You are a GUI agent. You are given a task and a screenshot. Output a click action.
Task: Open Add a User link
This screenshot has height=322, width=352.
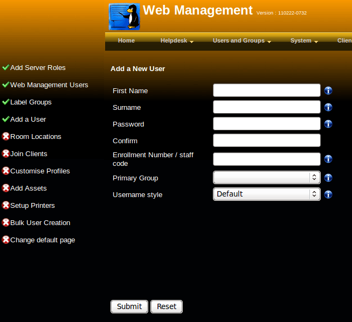[x=28, y=120]
